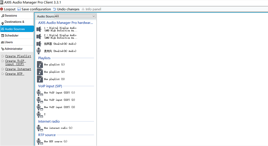Click the AXIS Audio Manager Pro hardware heading
Image resolution: width=268 pixels, height=146 pixels.
(x=66, y=23)
